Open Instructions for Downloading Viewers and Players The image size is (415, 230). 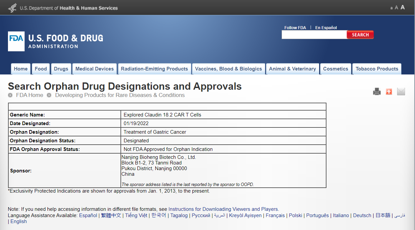(x=223, y=209)
